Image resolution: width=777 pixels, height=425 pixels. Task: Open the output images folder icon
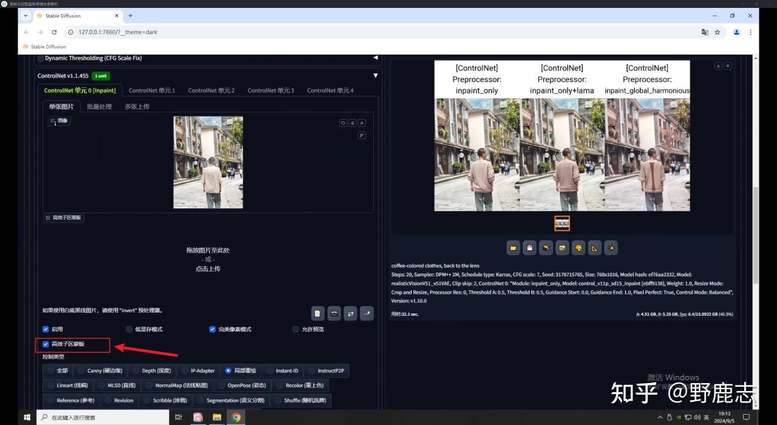click(x=513, y=248)
